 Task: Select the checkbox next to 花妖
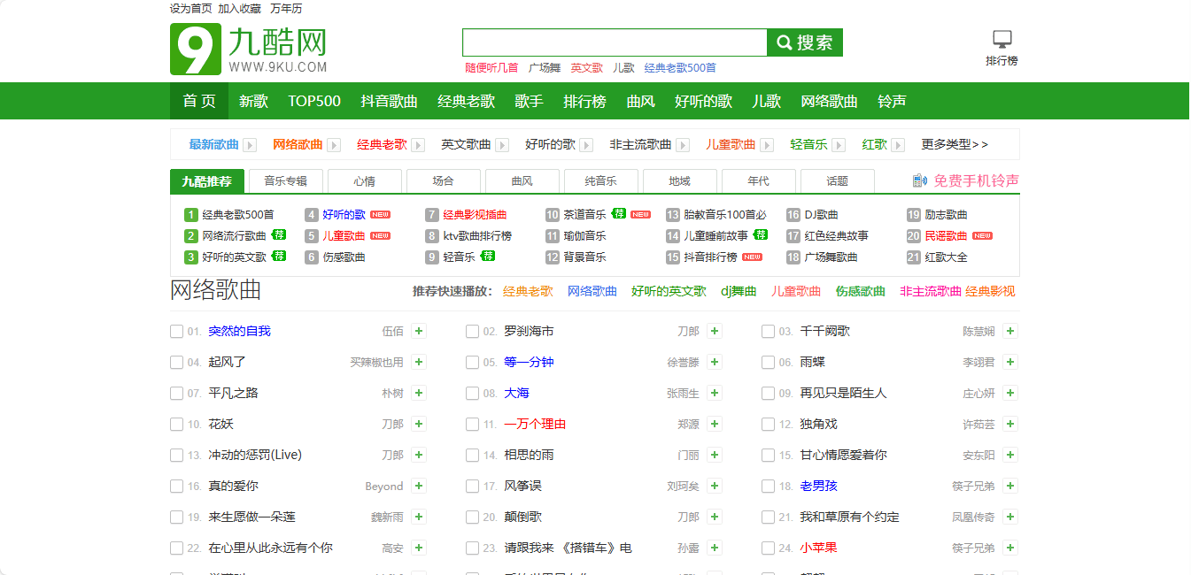(x=174, y=424)
